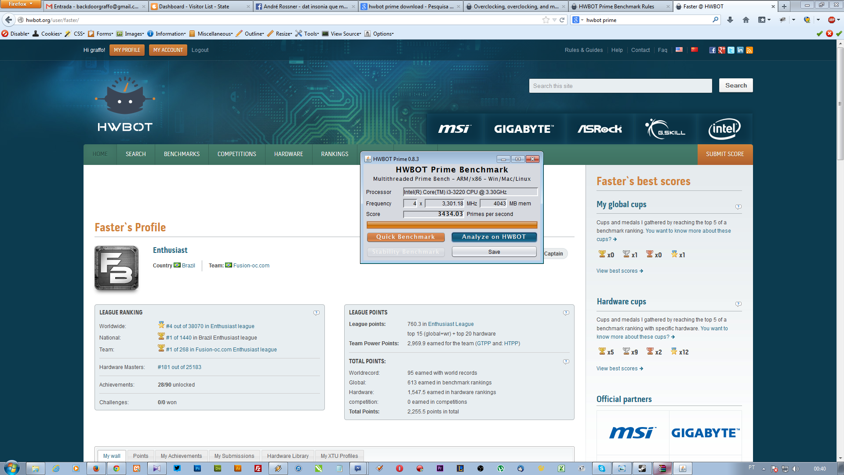This screenshot has height=475, width=844.
Task: Switch to the Hardware Library tab
Action: (x=288, y=456)
